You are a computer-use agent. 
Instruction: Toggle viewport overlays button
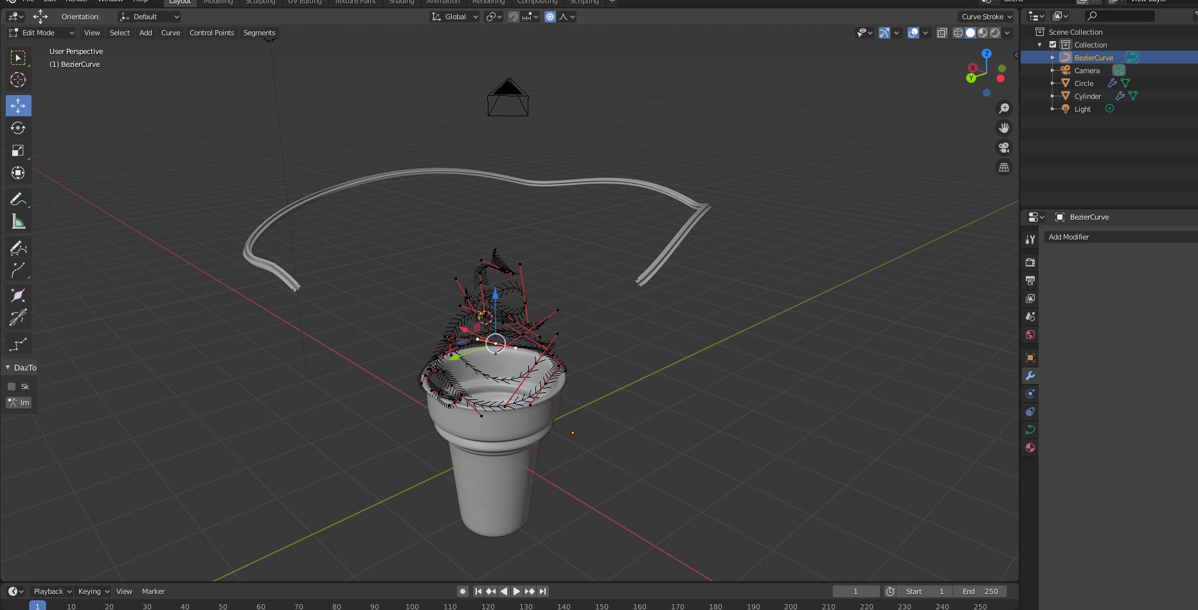tap(913, 33)
